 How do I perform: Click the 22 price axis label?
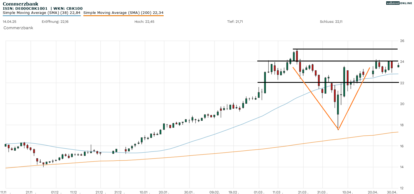point(402,83)
